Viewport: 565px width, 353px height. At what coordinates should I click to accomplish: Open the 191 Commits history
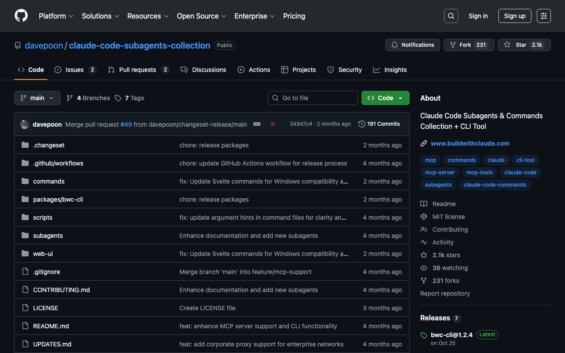pyautogui.click(x=379, y=124)
